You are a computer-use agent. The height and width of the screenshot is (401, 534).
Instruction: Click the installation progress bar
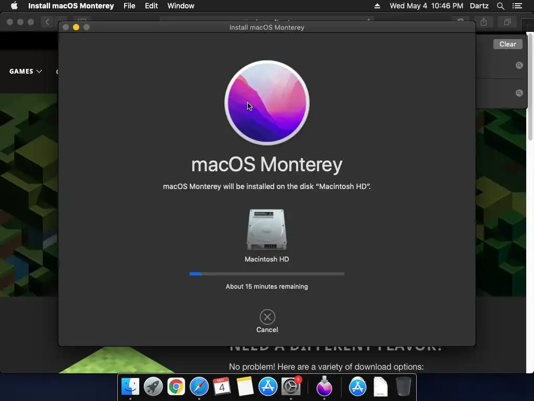point(266,274)
